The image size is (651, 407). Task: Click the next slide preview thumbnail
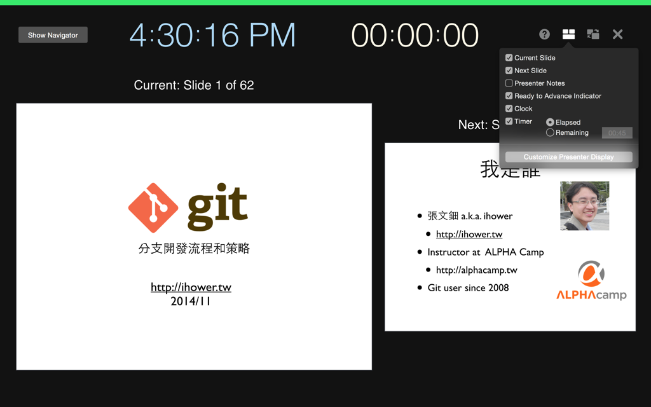tap(510, 237)
